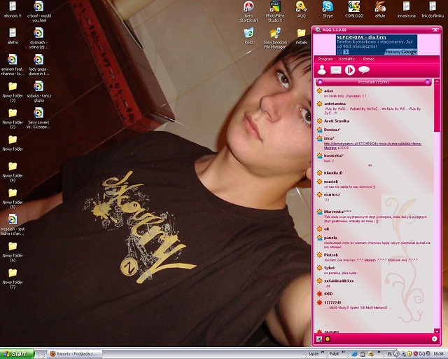Switch to Raporty - Podglądacz taskbar window
Viewport: 448px width, 359px height.
pyautogui.click(x=75, y=354)
